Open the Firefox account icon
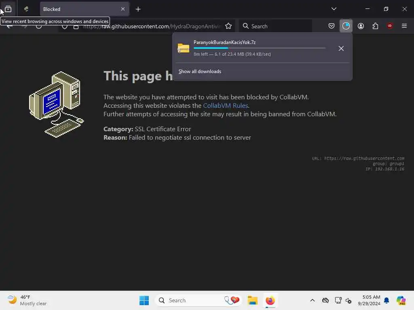Viewport: 414px width, 310px height. click(361, 26)
